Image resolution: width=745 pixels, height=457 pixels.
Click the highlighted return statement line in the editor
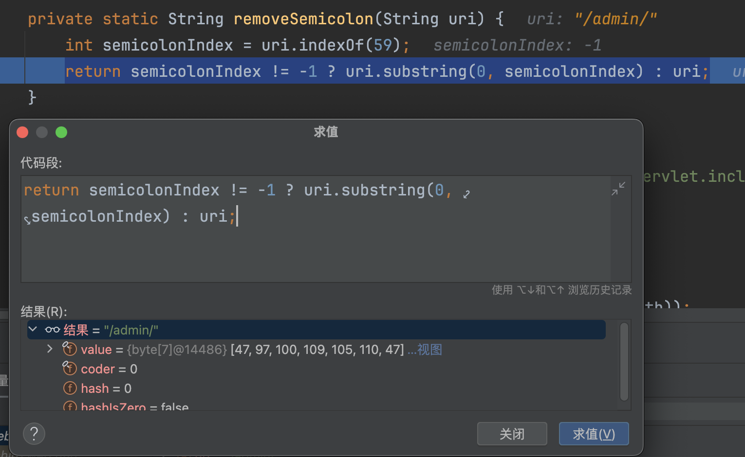[385, 71]
